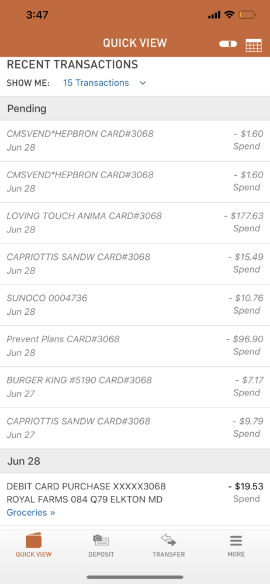Select the Deposit tab label

(x=101, y=554)
